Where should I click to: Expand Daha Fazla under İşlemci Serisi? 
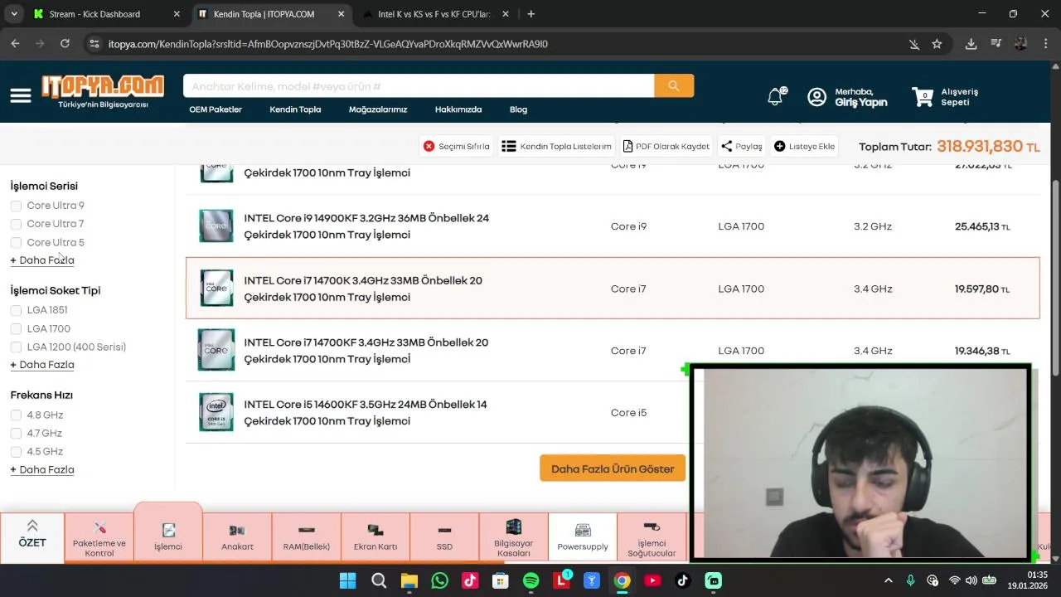(42, 260)
